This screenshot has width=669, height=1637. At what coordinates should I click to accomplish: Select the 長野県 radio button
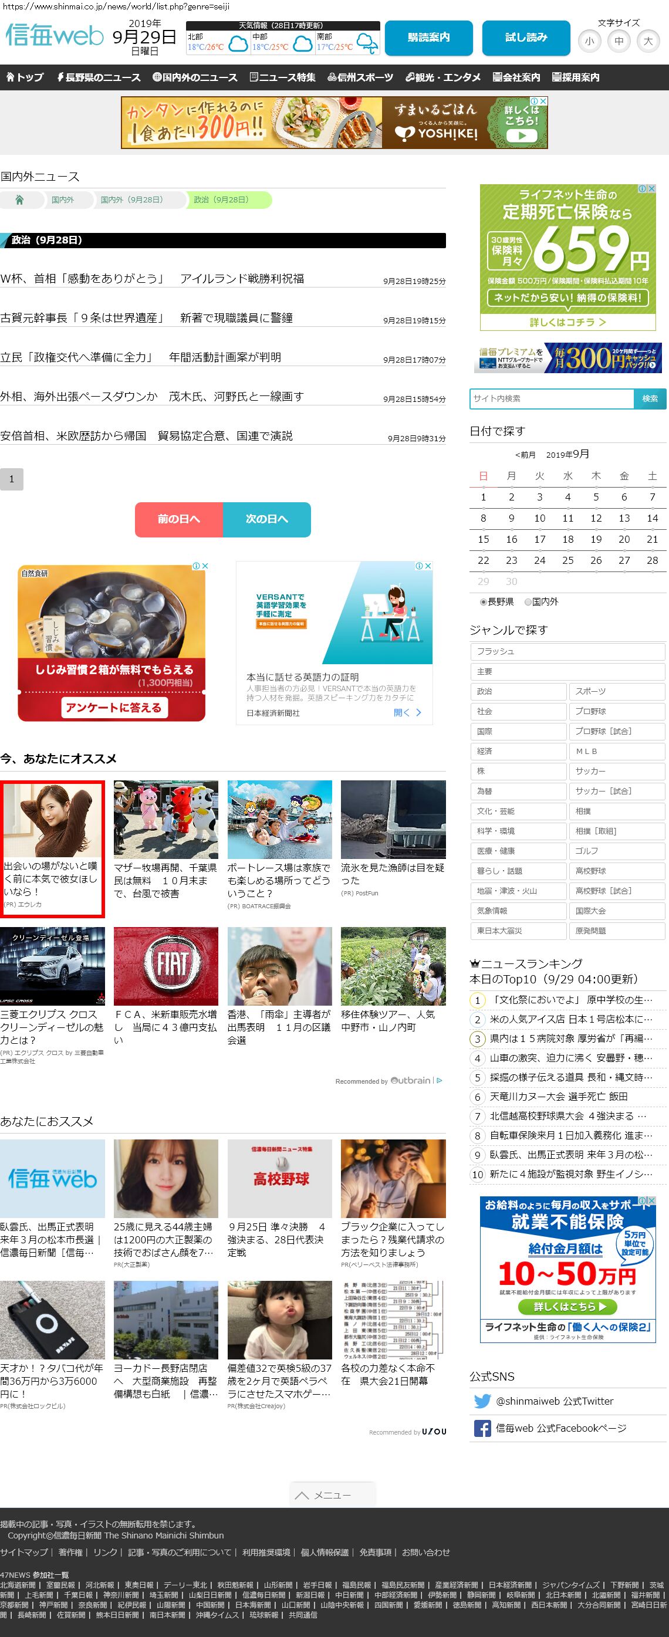click(484, 602)
